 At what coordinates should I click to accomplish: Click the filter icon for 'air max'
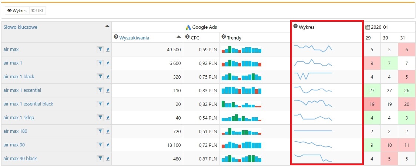[x=100, y=49]
